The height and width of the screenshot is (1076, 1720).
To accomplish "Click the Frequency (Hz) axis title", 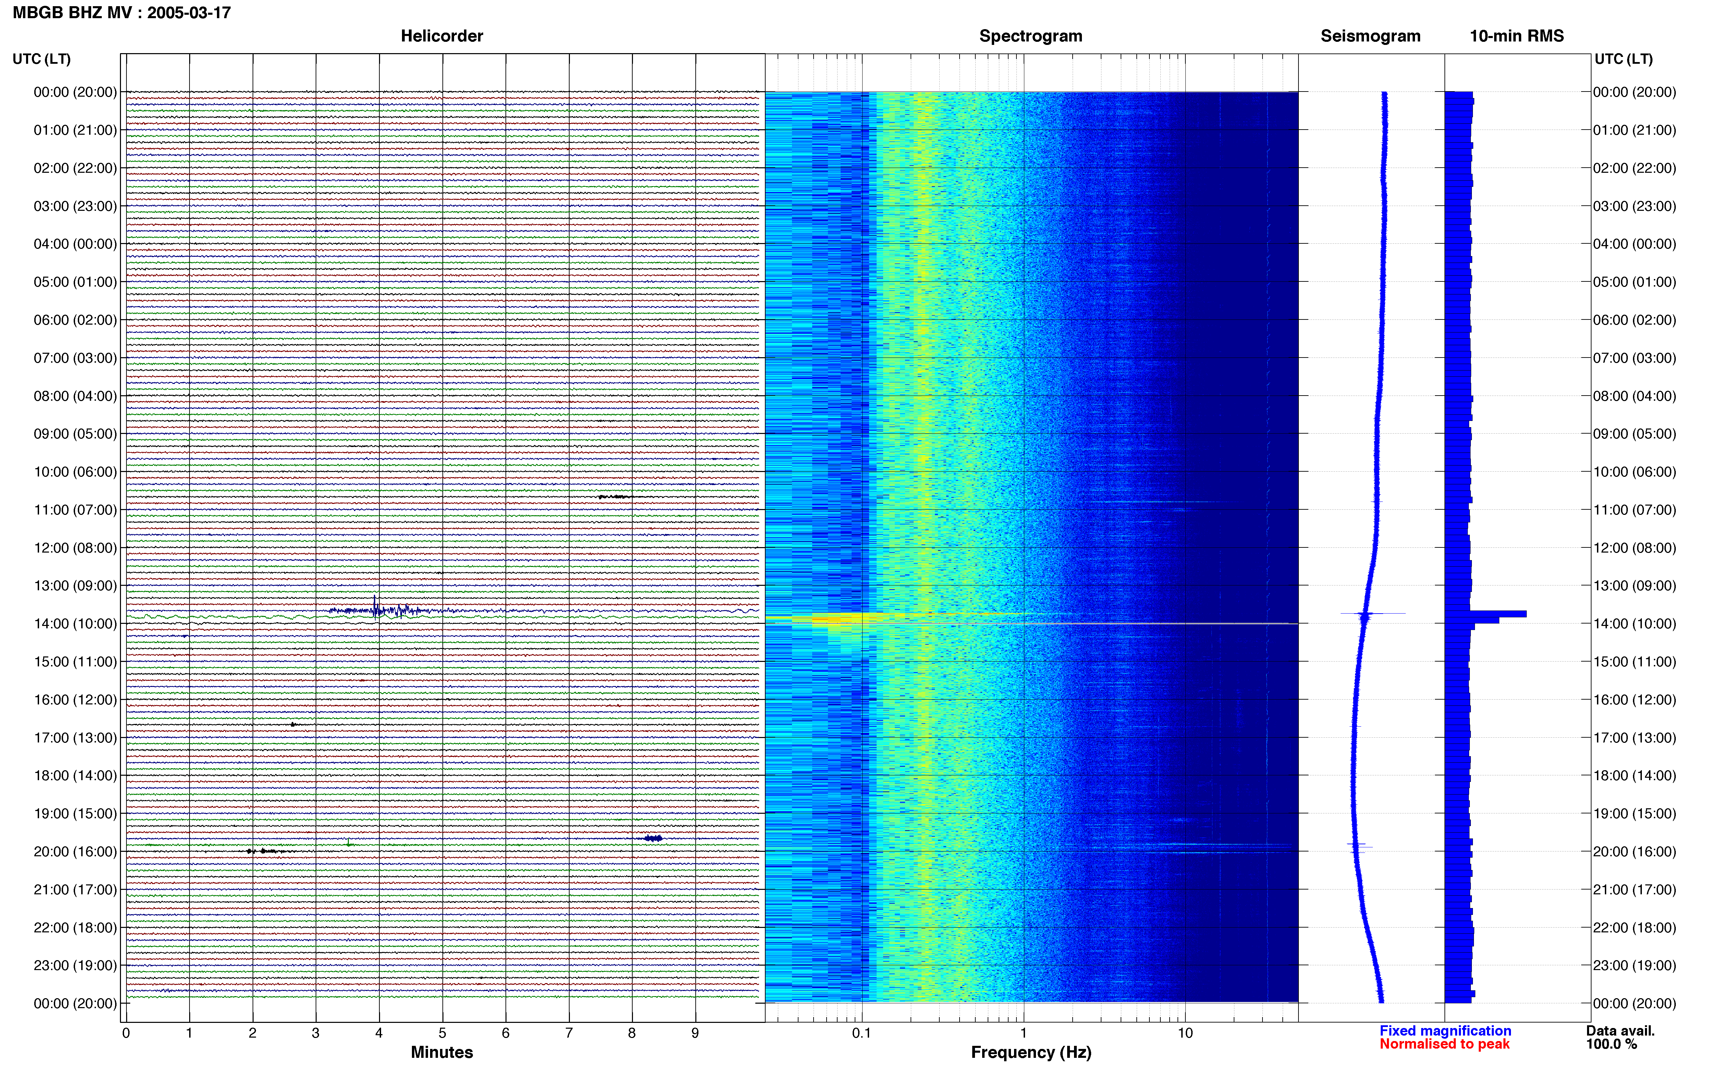I will (x=1031, y=1052).
